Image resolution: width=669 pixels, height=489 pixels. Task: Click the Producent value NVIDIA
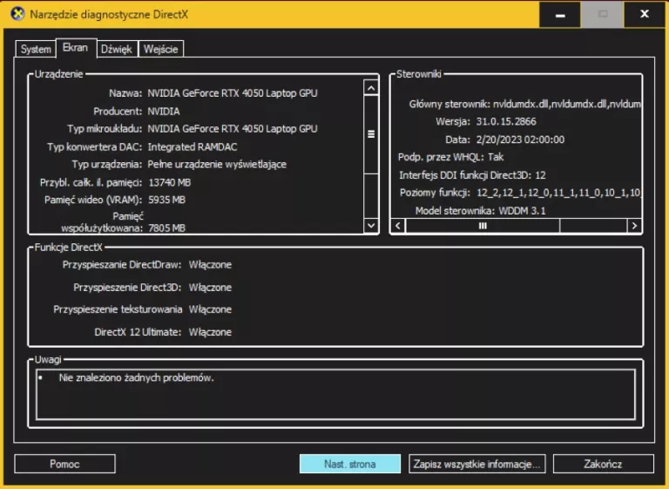[164, 112]
